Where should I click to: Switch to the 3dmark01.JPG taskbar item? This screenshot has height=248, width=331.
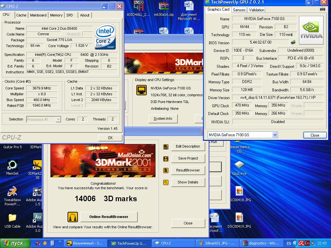[217, 243]
